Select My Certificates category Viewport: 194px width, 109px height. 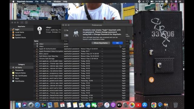[22, 76]
